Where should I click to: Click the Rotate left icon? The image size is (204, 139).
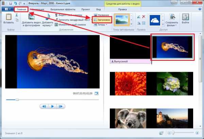pos(139,17)
